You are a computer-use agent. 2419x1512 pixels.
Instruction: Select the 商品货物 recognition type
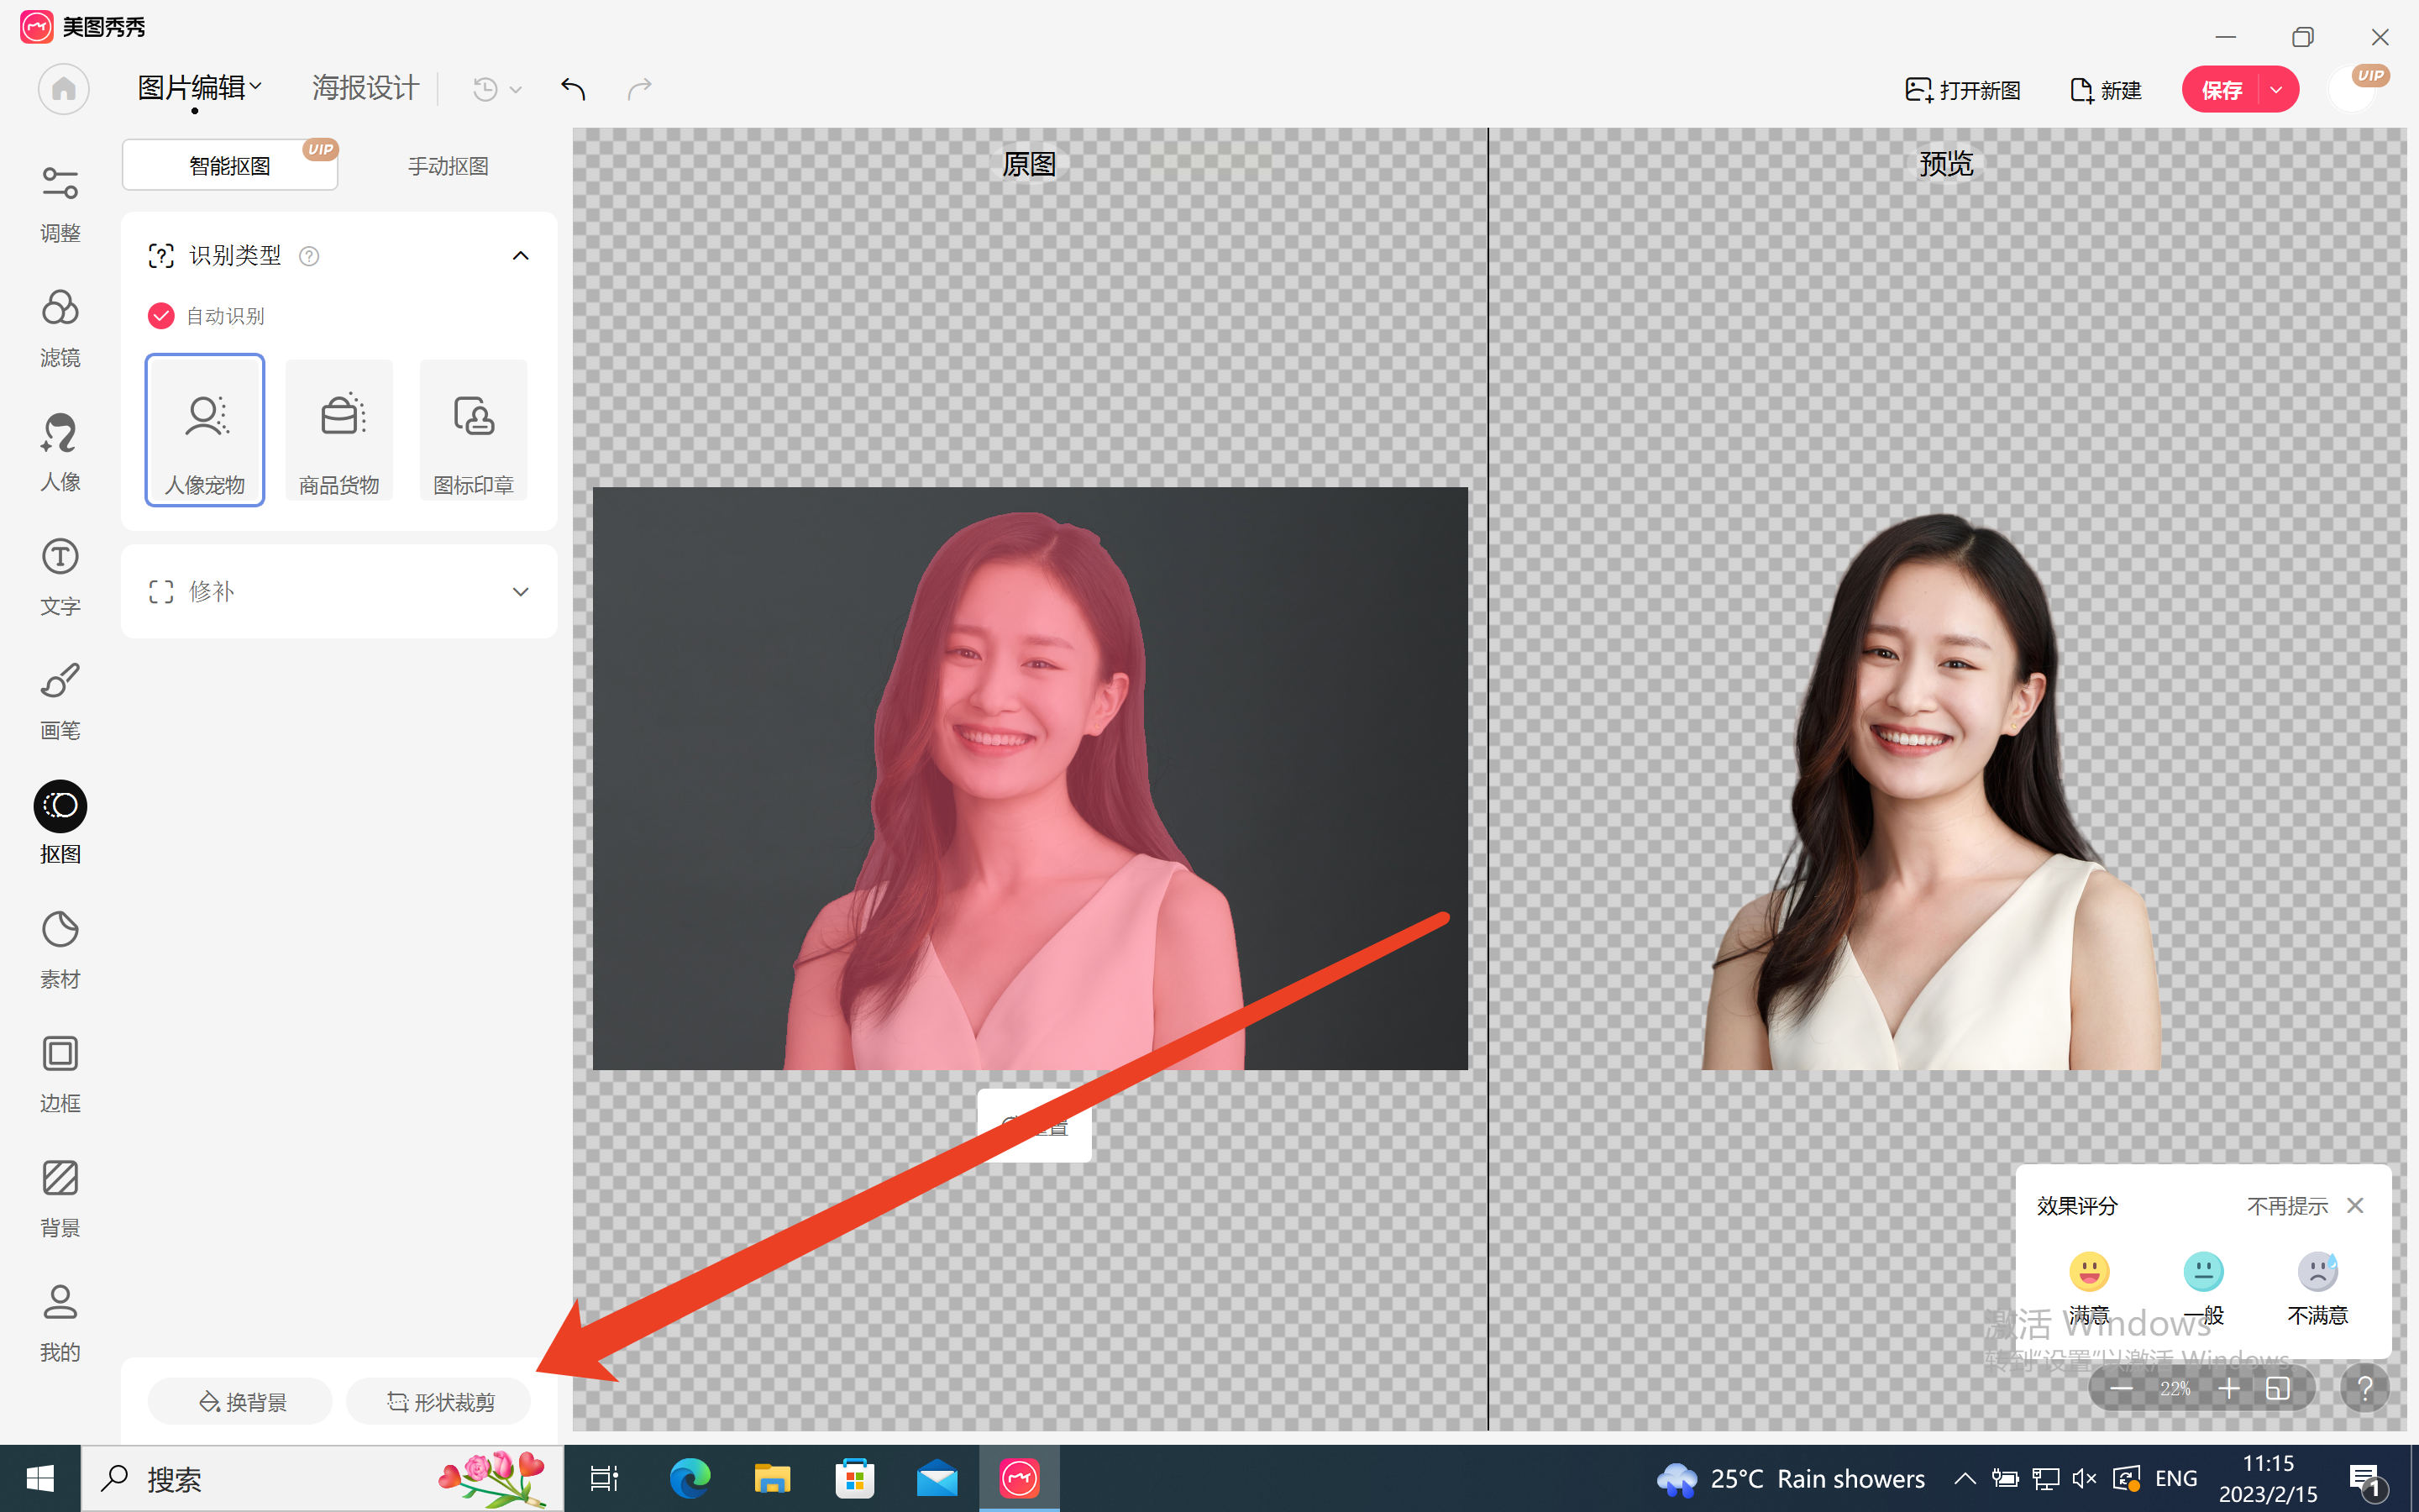pos(338,430)
